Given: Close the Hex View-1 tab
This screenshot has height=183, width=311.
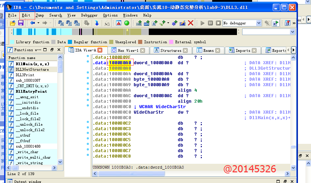Looking at the screenshot, I should 143,50.
